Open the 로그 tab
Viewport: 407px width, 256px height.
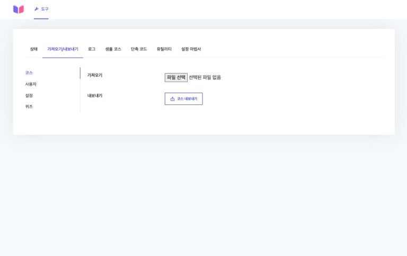92,49
